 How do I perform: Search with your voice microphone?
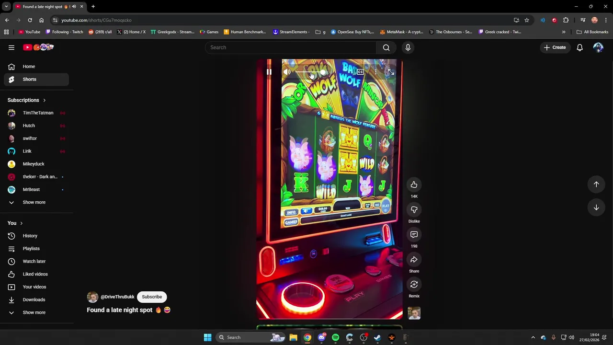408,47
